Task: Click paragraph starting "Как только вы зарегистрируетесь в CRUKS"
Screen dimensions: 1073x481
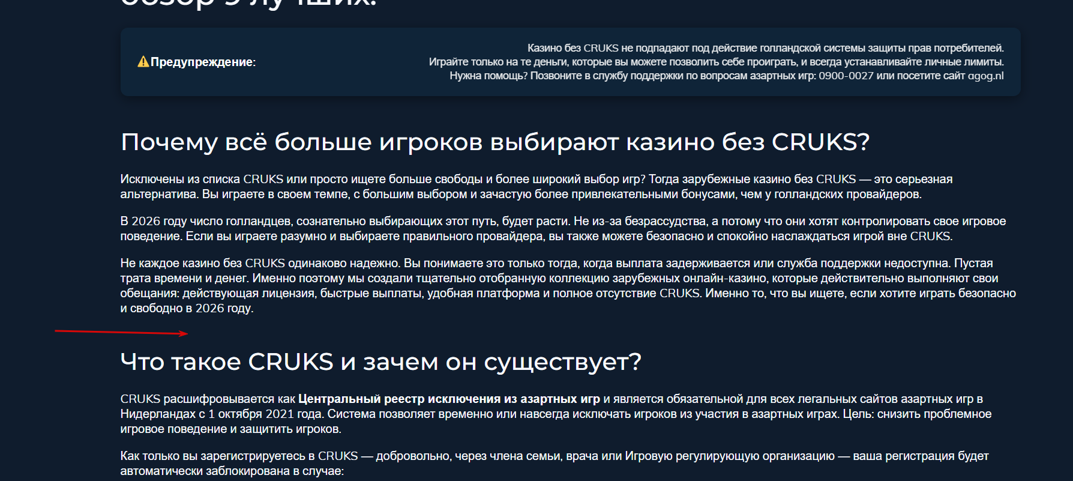Action: tap(555, 464)
